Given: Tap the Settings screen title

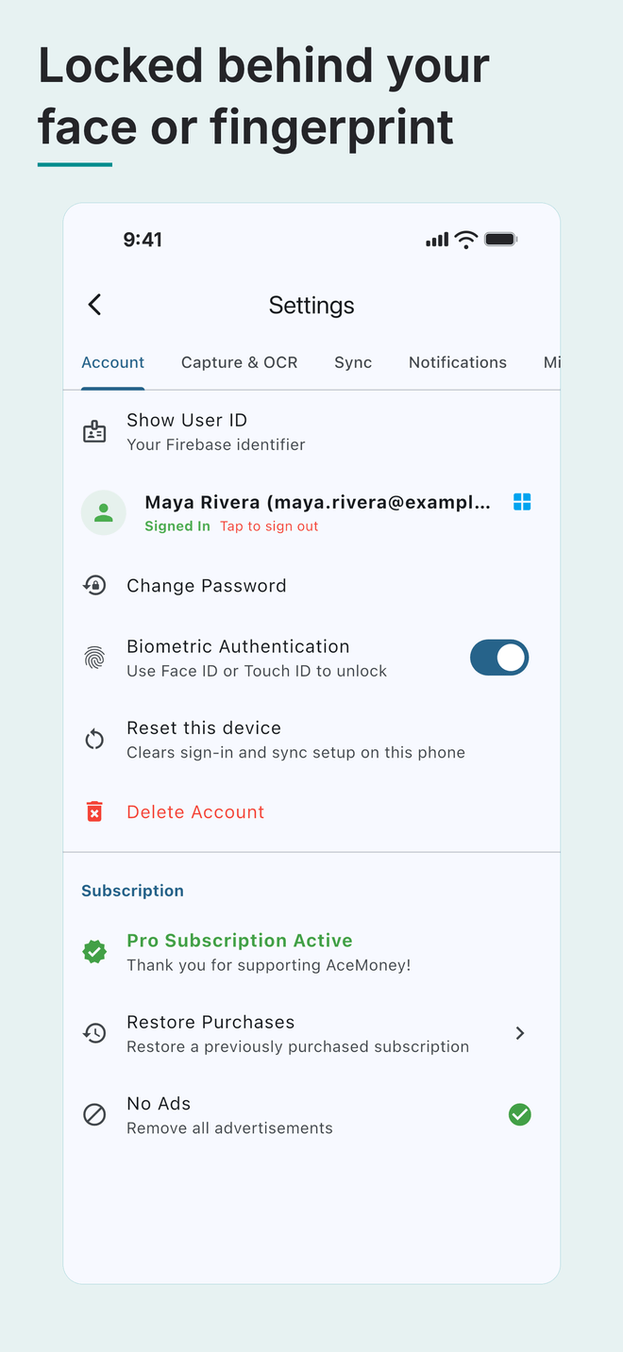Looking at the screenshot, I should tap(311, 305).
